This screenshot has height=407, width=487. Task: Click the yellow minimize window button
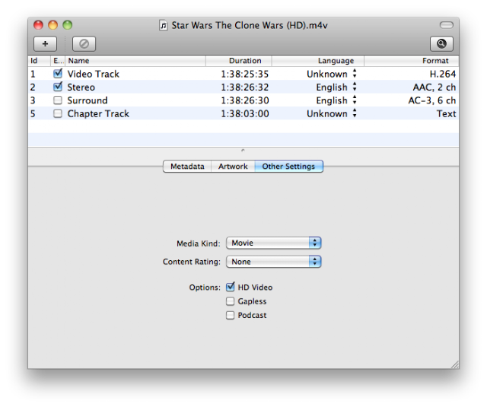point(53,25)
